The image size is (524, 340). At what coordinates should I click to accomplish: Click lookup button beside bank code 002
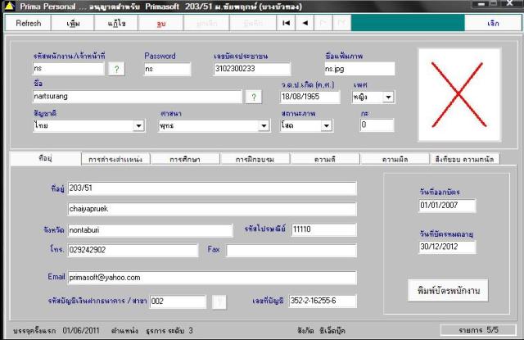pyautogui.click(x=219, y=301)
